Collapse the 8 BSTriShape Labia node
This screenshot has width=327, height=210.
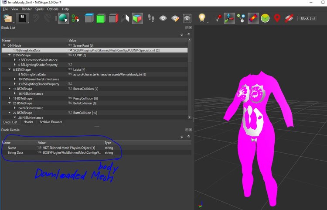click(10, 69)
